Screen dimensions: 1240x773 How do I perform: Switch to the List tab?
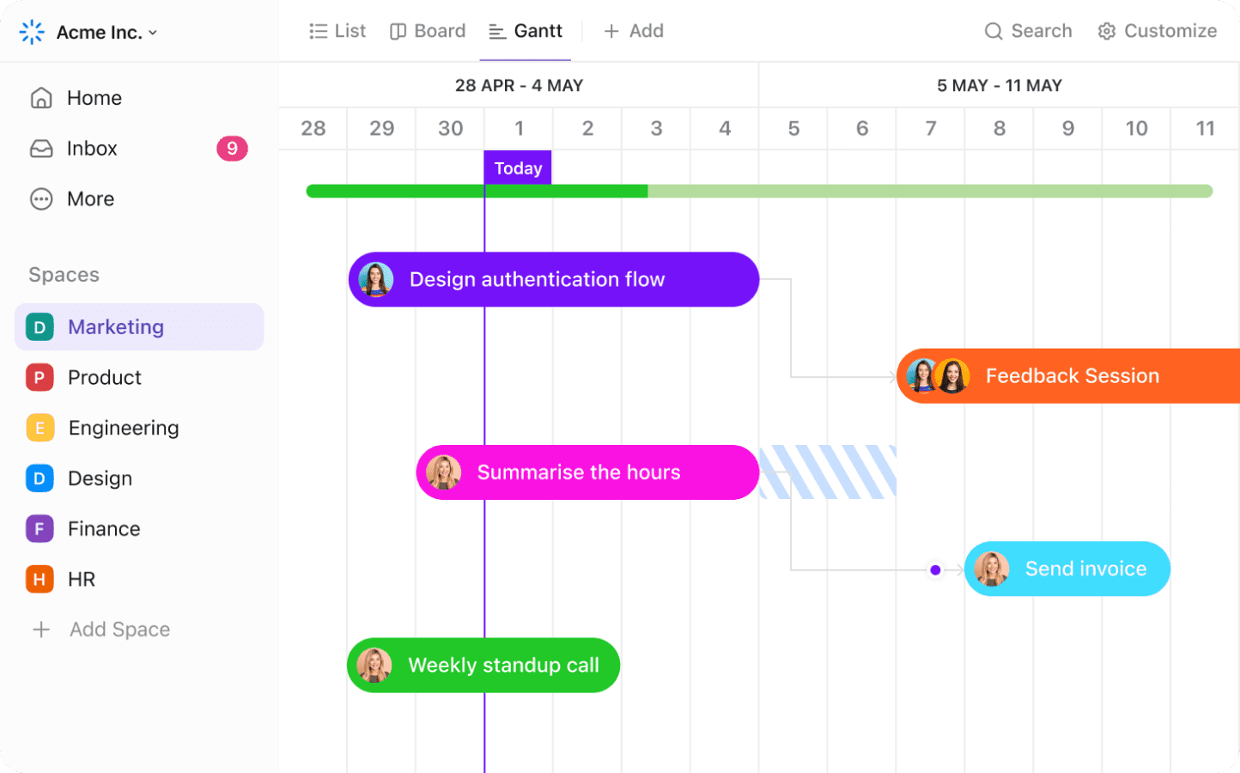point(337,31)
